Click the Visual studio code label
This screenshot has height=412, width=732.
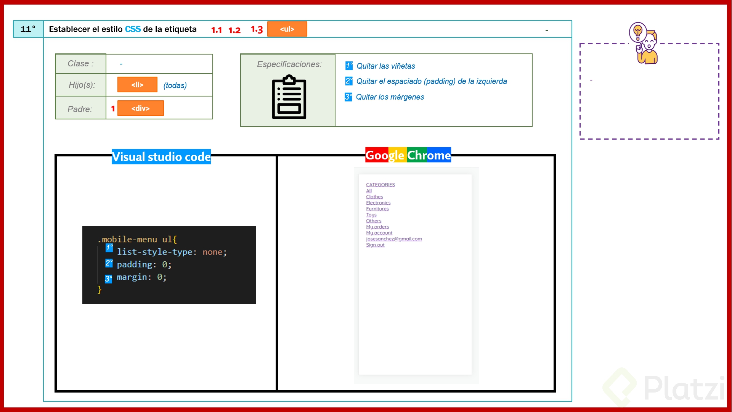(161, 156)
